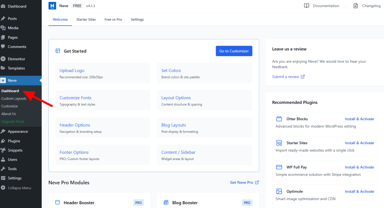The width and height of the screenshot is (384, 208).
Task: Click PRO badge on Header Booster
Action: point(138,203)
